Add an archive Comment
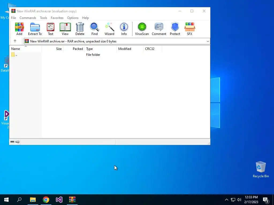The width and height of the screenshot is (274, 205). (x=159, y=29)
